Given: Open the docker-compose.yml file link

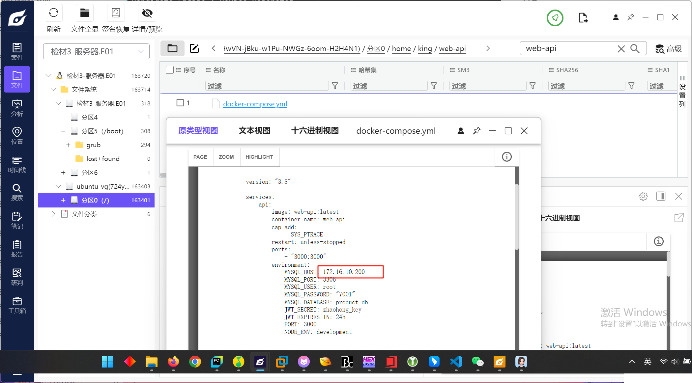Looking at the screenshot, I should 255,104.
